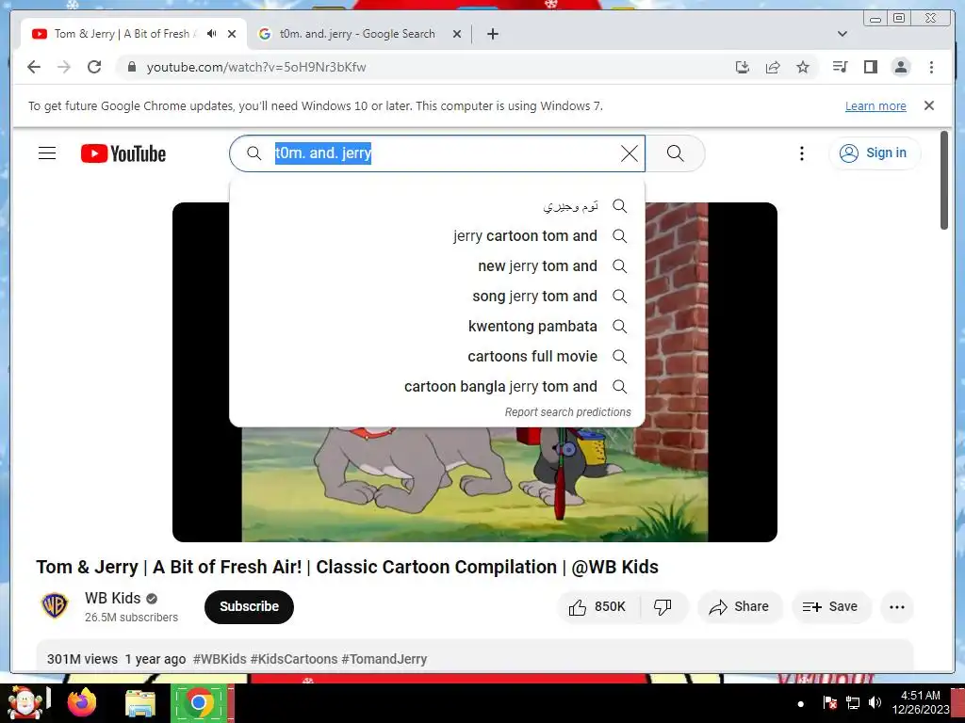Run the YouTube search with magnifier button

point(675,153)
